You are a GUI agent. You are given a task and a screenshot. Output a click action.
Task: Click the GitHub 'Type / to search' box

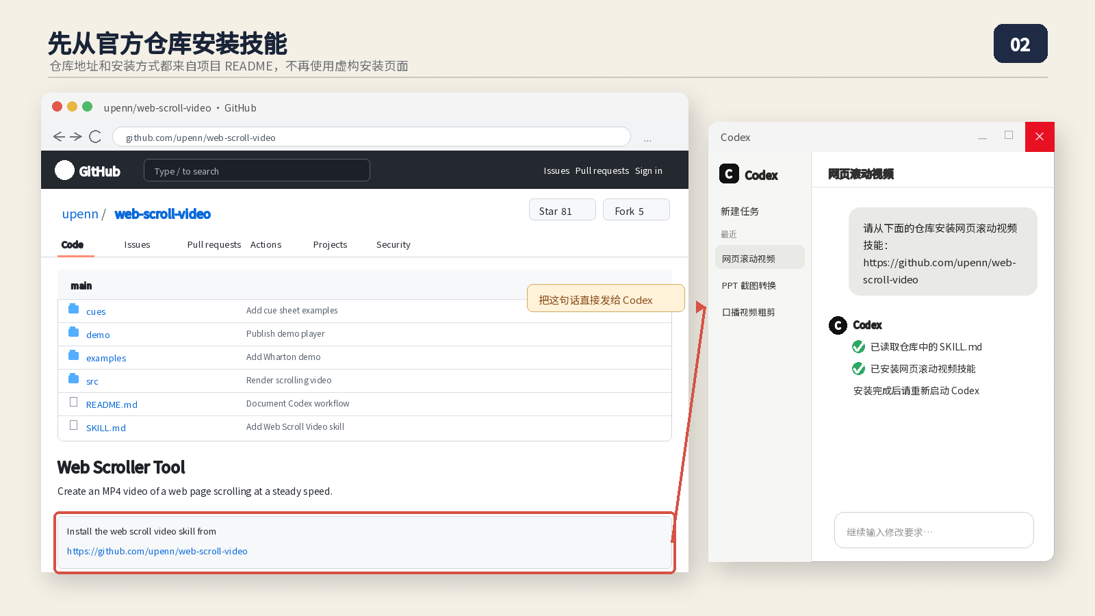[x=257, y=170]
